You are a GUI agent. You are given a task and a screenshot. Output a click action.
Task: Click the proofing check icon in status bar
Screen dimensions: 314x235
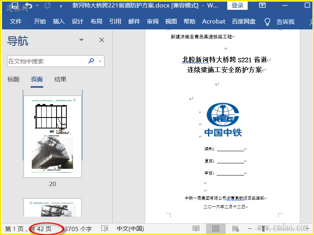[104, 228]
